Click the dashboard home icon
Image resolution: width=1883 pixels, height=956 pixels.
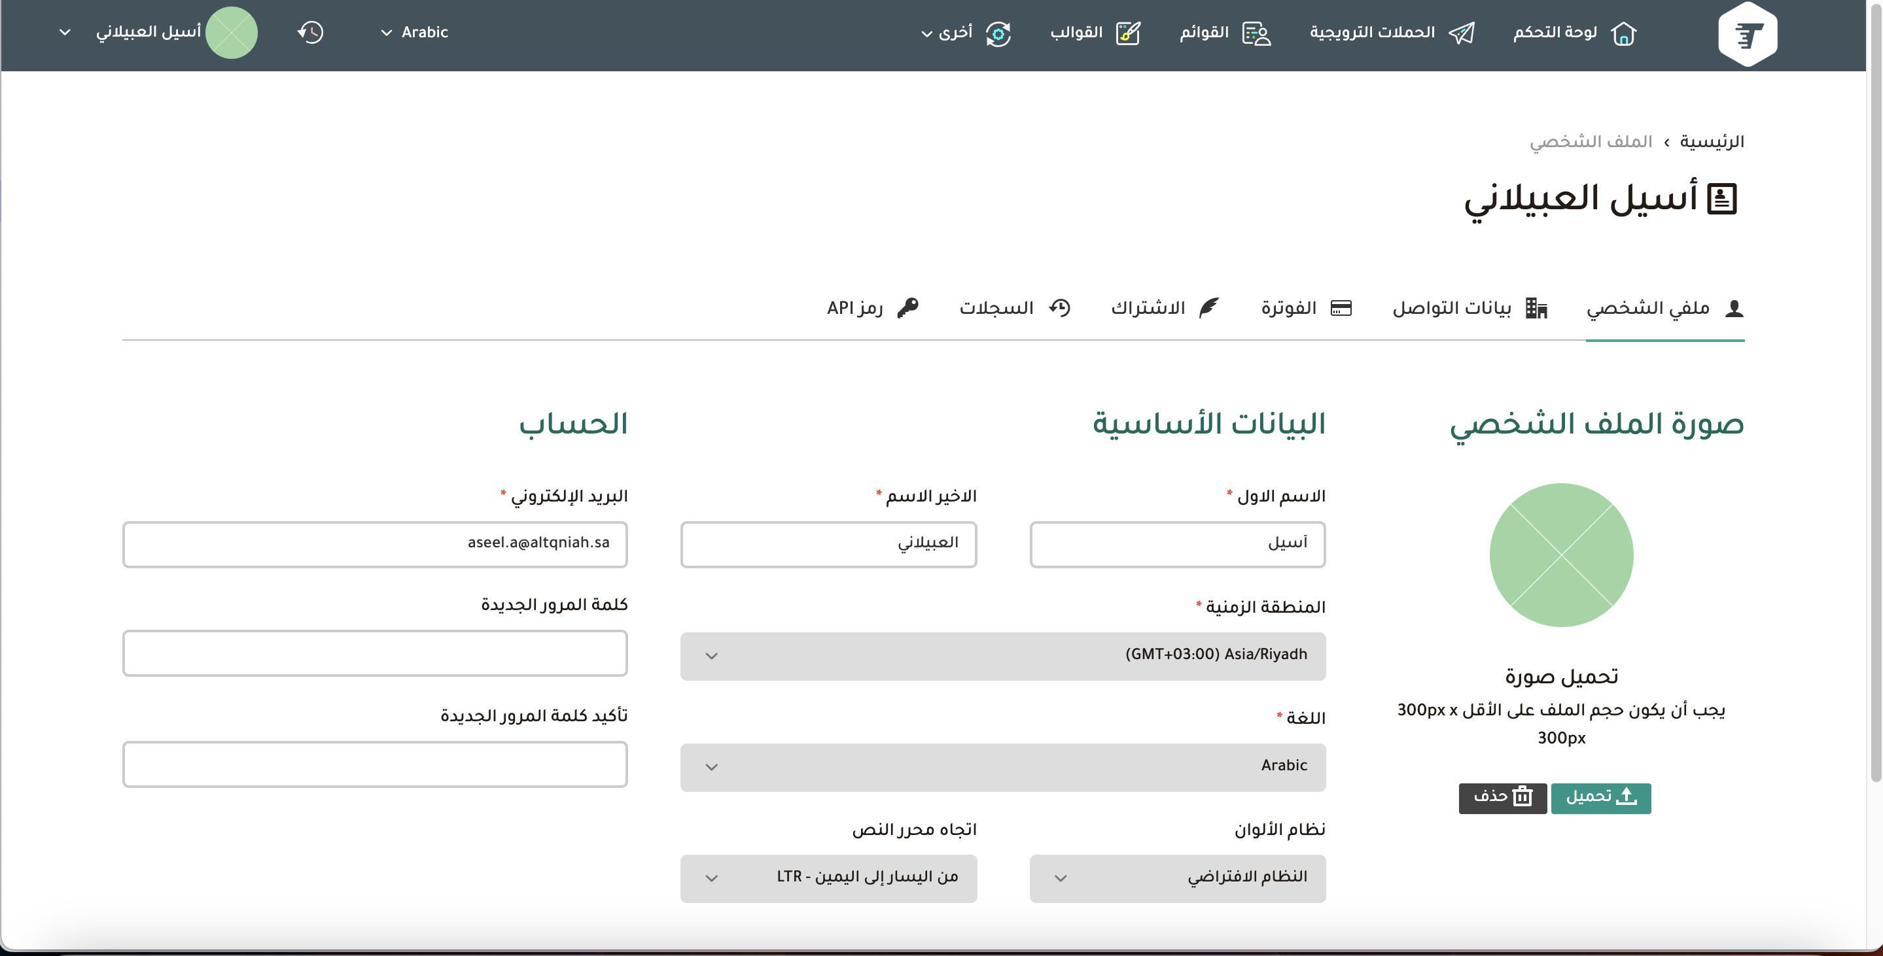tap(1623, 33)
